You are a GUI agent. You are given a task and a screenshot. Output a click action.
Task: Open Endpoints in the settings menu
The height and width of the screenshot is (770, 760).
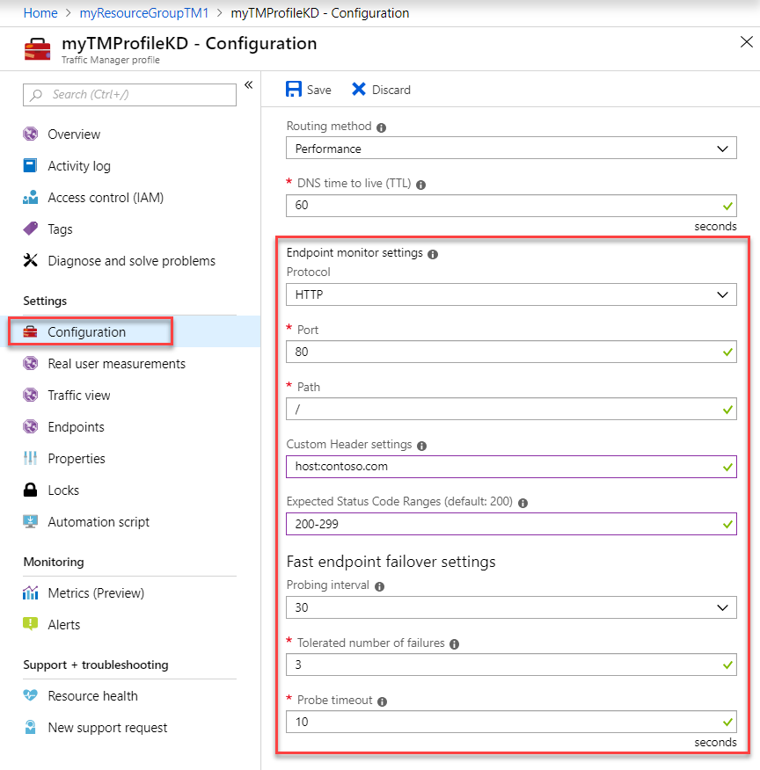[x=77, y=427]
